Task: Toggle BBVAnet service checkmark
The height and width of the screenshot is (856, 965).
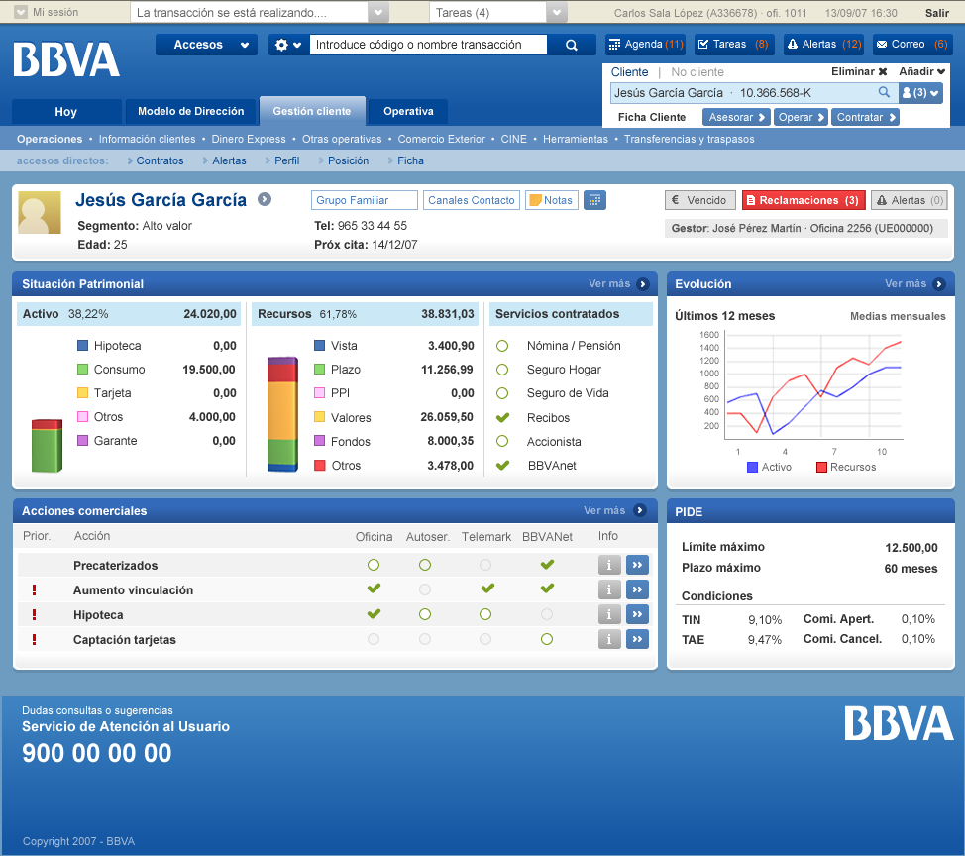Action: [x=502, y=466]
